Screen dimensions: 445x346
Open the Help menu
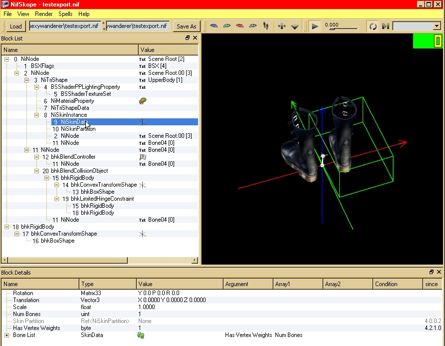point(84,14)
